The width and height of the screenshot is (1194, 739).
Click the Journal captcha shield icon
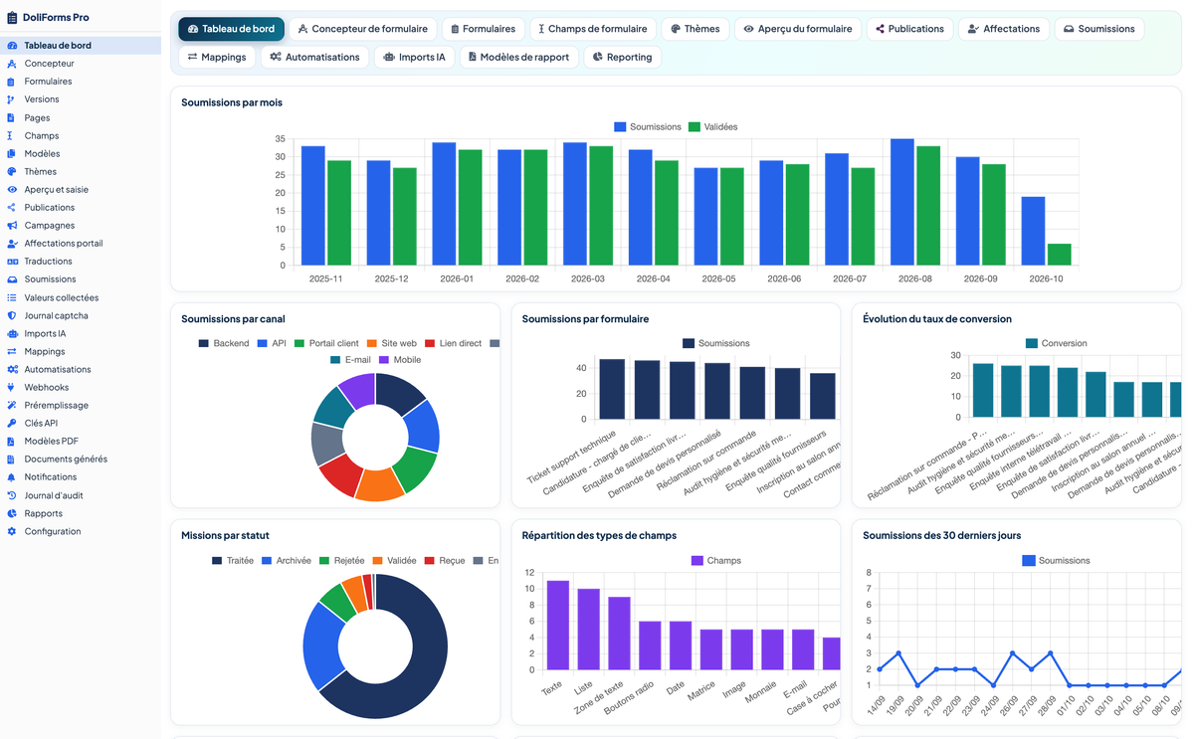tap(12, 315)
